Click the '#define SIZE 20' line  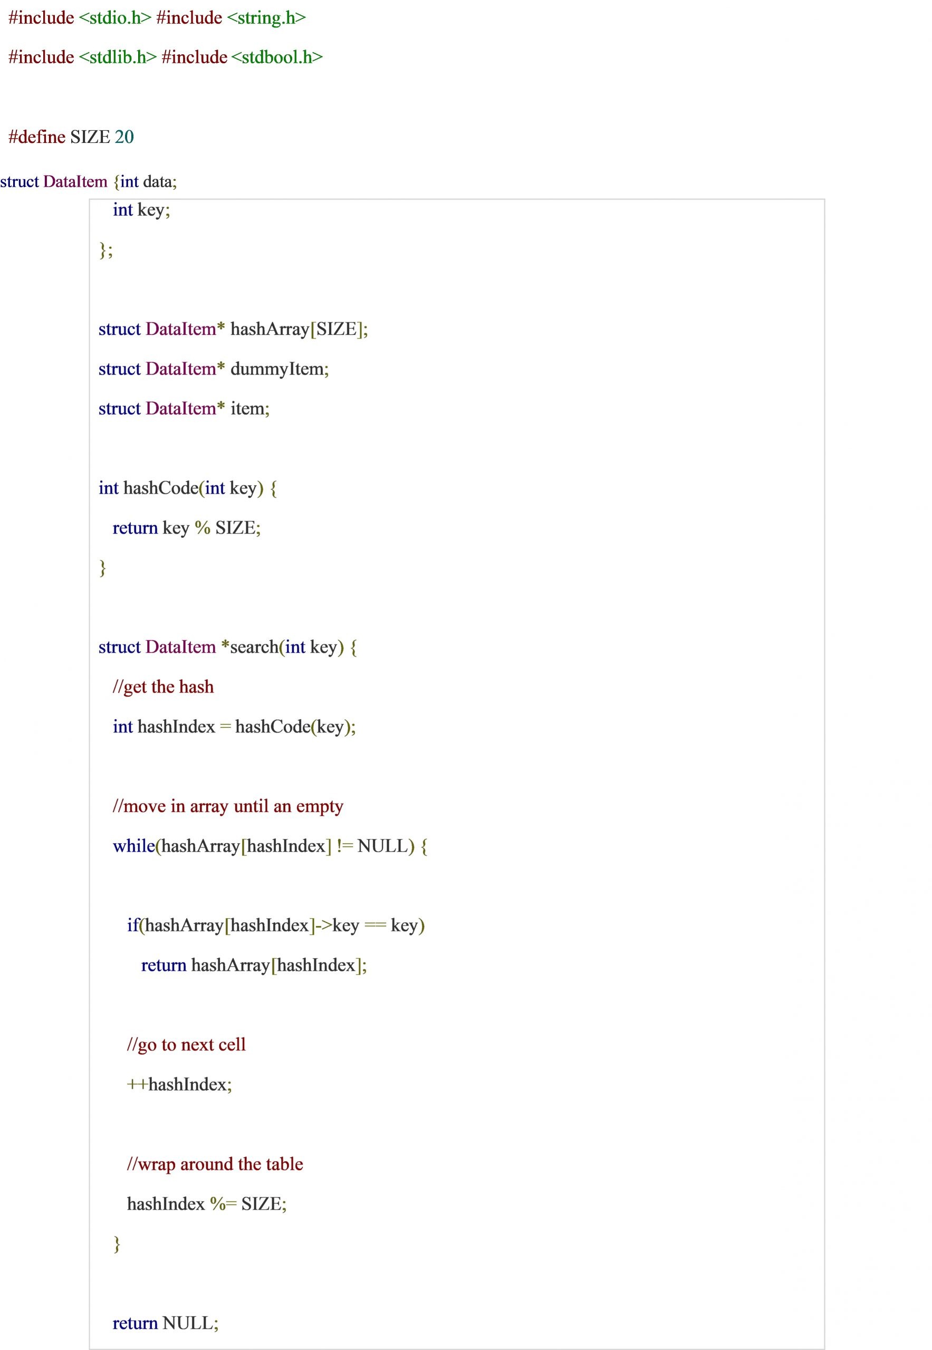click(71, 137)
